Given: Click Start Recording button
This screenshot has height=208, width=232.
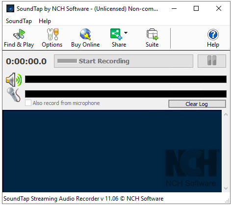Looking at the screenshot, I should [x=124, y=61].
